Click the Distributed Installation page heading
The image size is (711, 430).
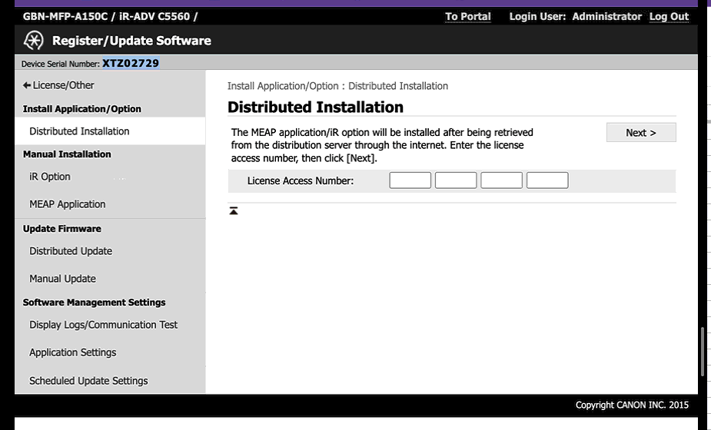click(316, 107)
